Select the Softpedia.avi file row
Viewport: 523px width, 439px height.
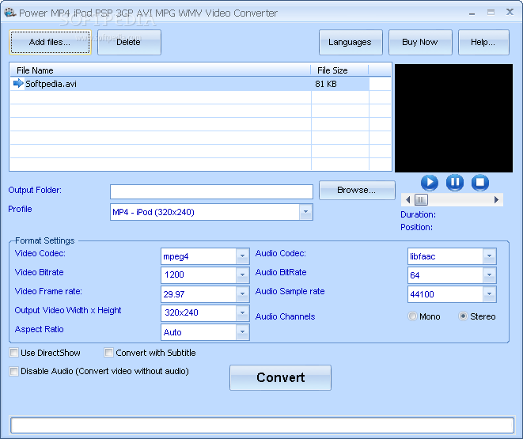point(190,84)
